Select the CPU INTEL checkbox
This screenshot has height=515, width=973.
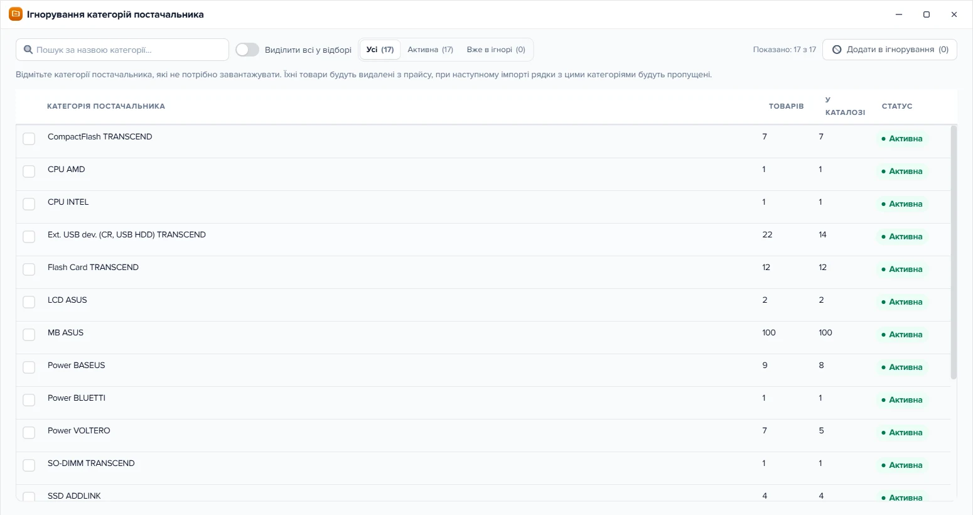(x=29, y=204)
